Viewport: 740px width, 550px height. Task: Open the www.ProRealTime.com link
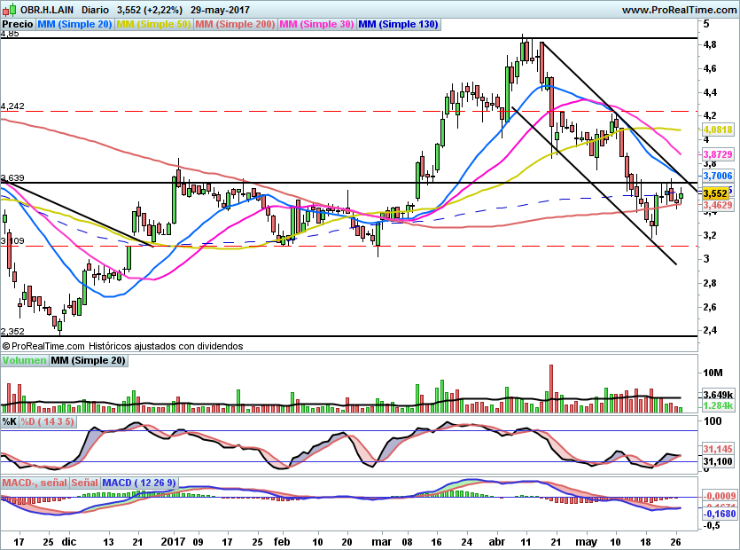tap(678, 10)
